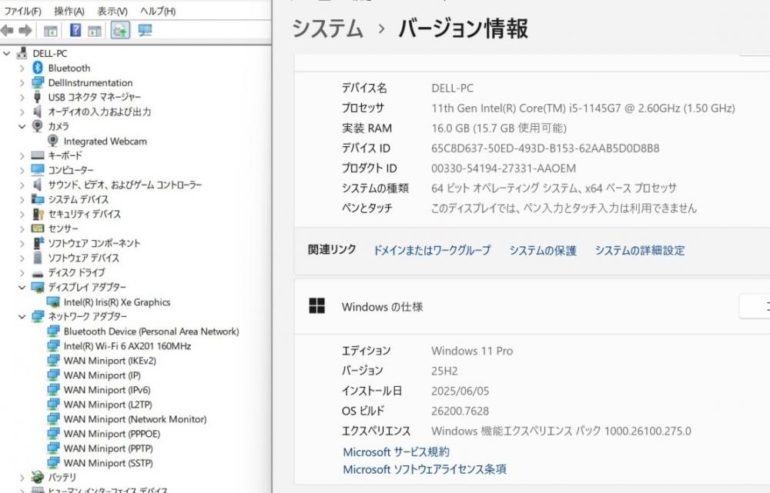This screenshot has height=493, width=770.
Task: Open the 操作(A) menu
Action: pyautogui.click(x=69, y=11)
